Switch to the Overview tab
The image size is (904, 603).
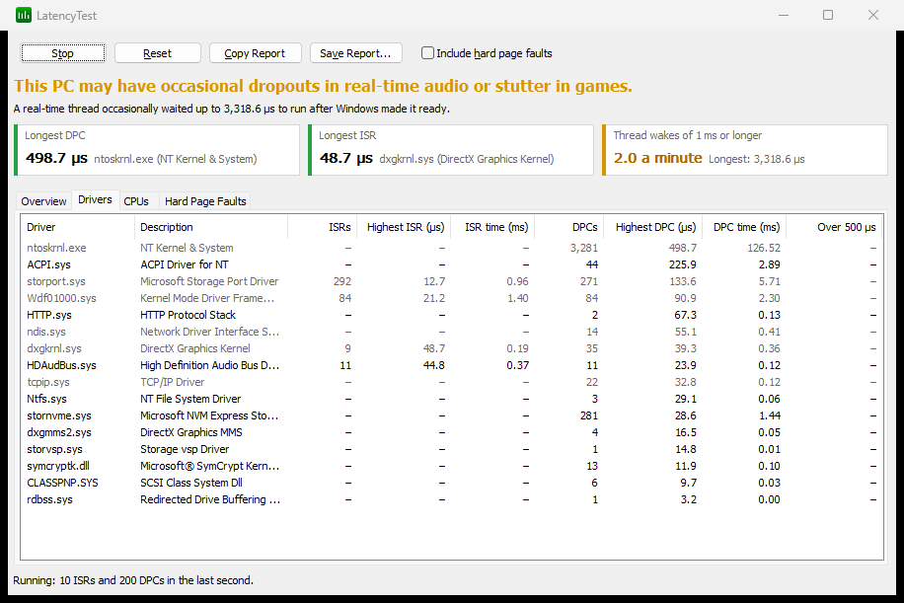(x=43, y=201)
